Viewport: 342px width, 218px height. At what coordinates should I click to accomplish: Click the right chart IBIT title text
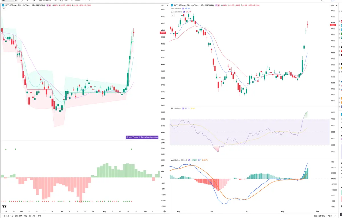click(194, 5)
